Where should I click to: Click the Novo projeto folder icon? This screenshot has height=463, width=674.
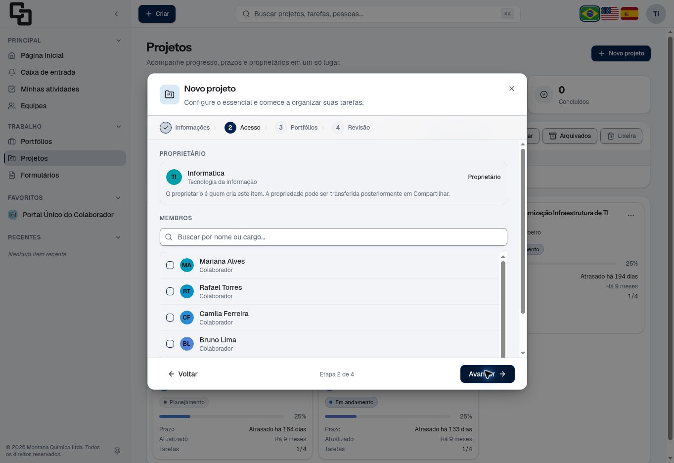tap(170, 94)
